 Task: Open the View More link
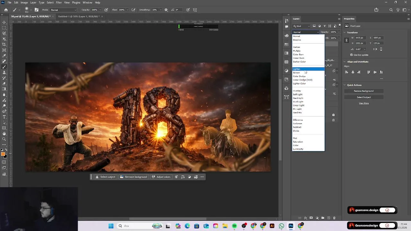[x=363, y=103]
